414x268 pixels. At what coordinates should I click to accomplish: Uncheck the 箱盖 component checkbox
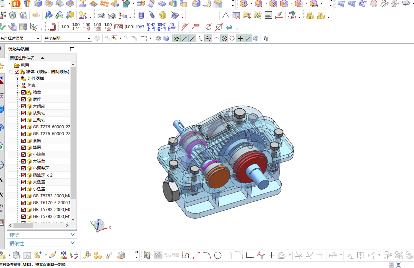pyautogui.click(x=23, y=92)
